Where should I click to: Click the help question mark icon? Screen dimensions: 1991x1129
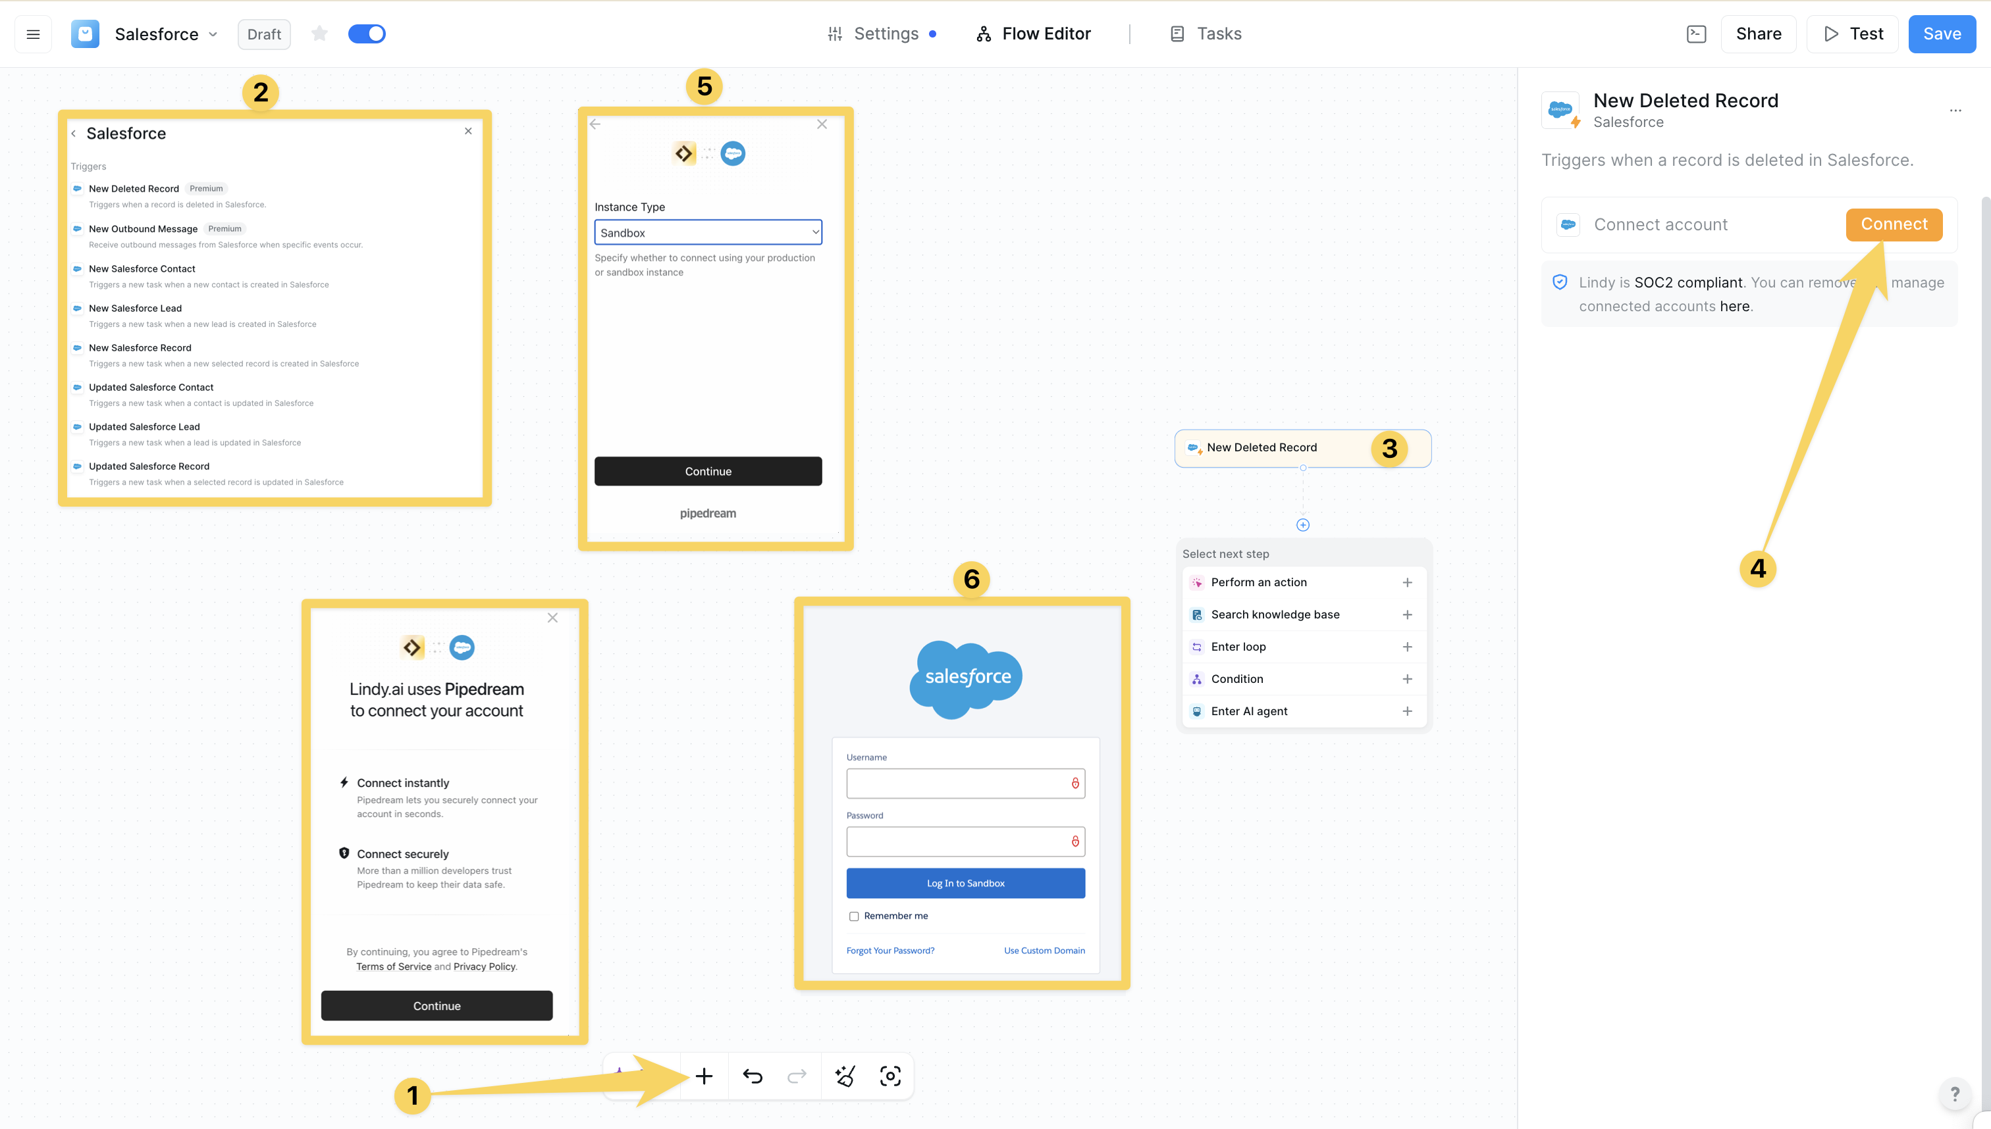pyautogui.click(x=1955, y=1094)
